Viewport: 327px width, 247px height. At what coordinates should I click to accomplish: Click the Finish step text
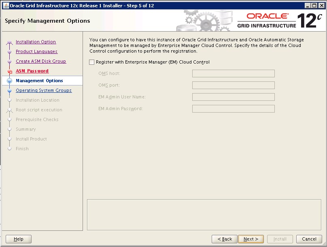tap(22, 149)
